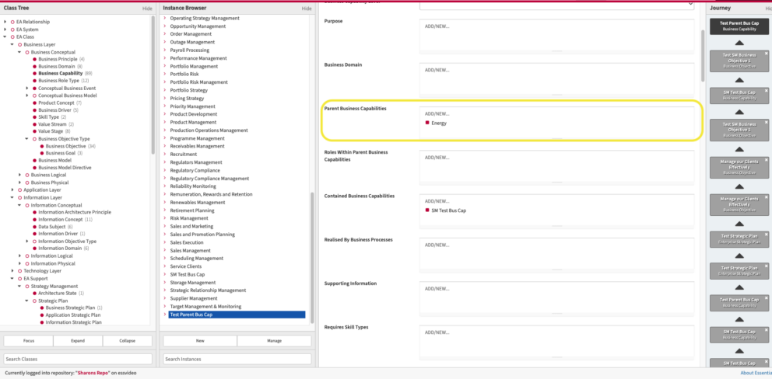The width and height of the screenshot is (772, 379).
Task: Click the red square beside contained SM Test Bus Cap
Action: pos(427,210)
